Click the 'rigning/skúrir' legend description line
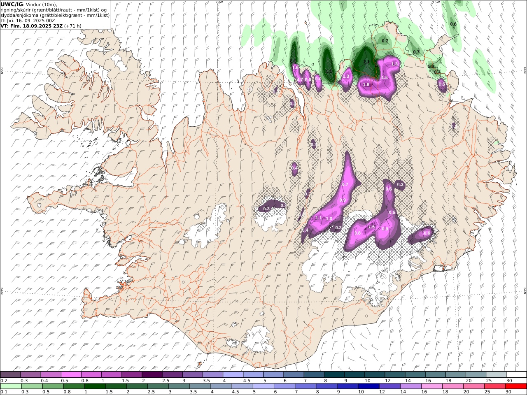The height and width of the screenshot is (395, 527). point(54,9)
